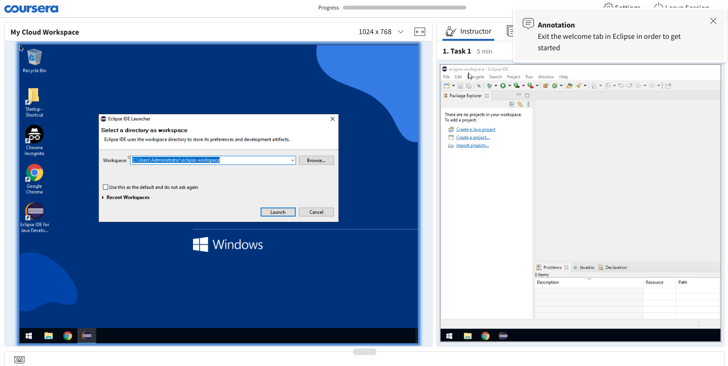
Task: Open the Debug dropdown arrow in instructor's Eclipse
Action: pos(496,86)
